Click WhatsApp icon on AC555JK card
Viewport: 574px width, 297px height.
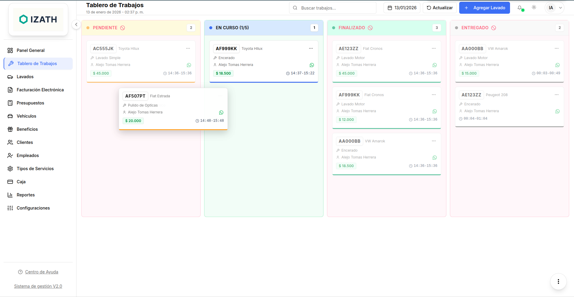[x=189, y=65]
